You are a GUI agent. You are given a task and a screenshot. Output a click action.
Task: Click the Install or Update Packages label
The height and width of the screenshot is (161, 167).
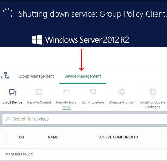(153, 104)
